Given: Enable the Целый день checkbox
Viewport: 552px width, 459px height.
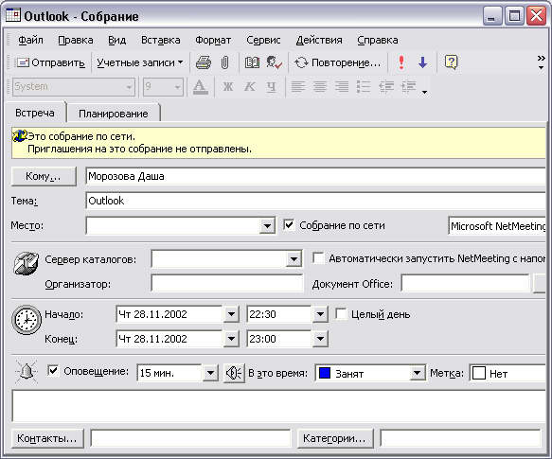Looking at the screenshot, I should tap(341, 313).
